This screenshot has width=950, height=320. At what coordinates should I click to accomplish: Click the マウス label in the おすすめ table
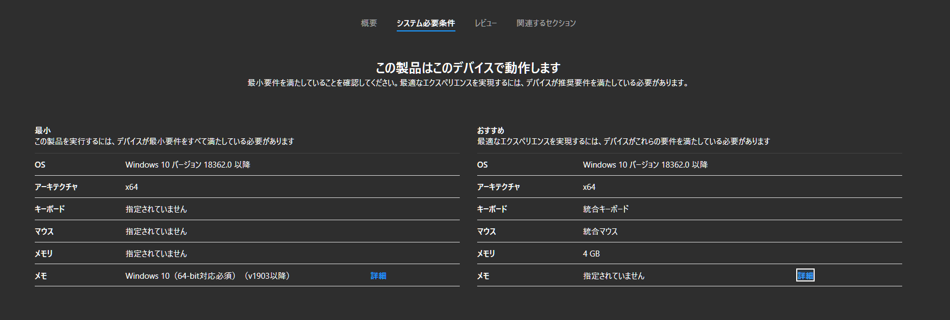coord(486,231)
